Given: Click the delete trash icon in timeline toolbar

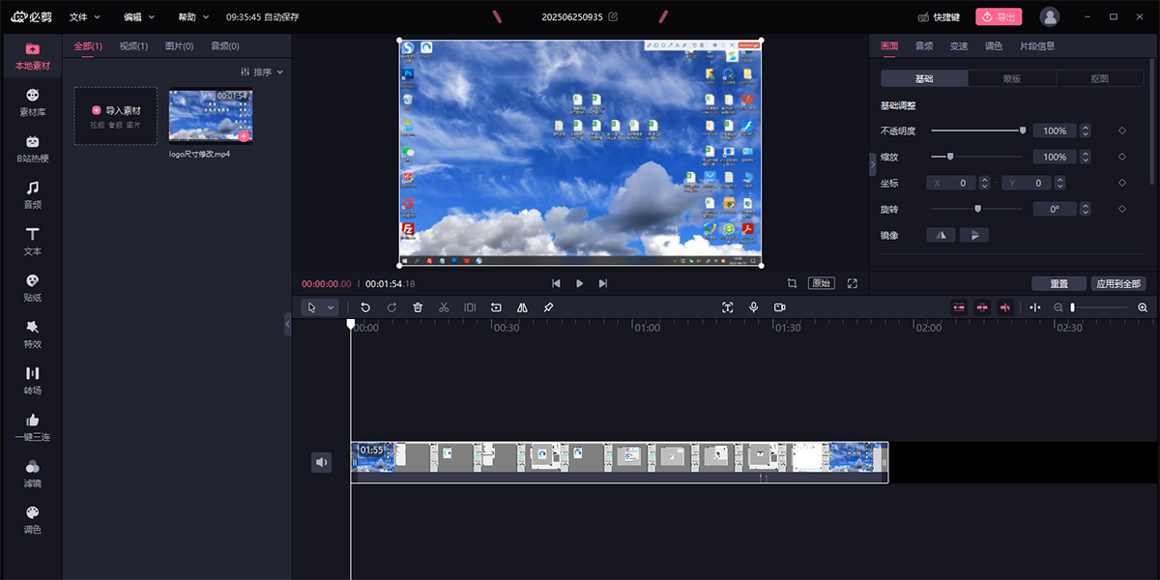Looking at the screenshot, I should click(x=418, y=307).
